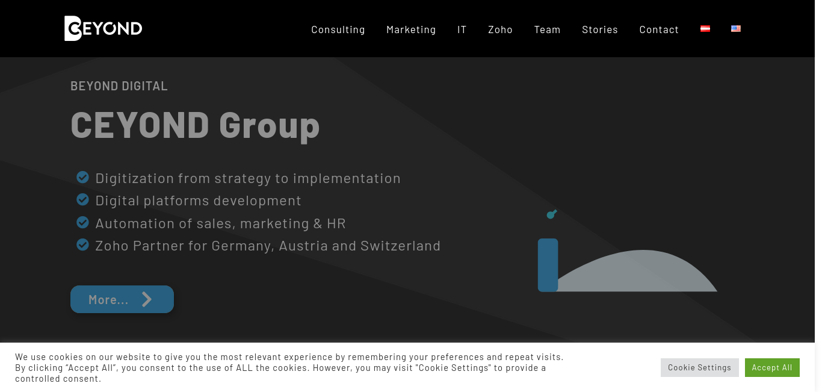Accept all cookies
The width and height of the screenshot is (822, 392).
click(771, 367)
